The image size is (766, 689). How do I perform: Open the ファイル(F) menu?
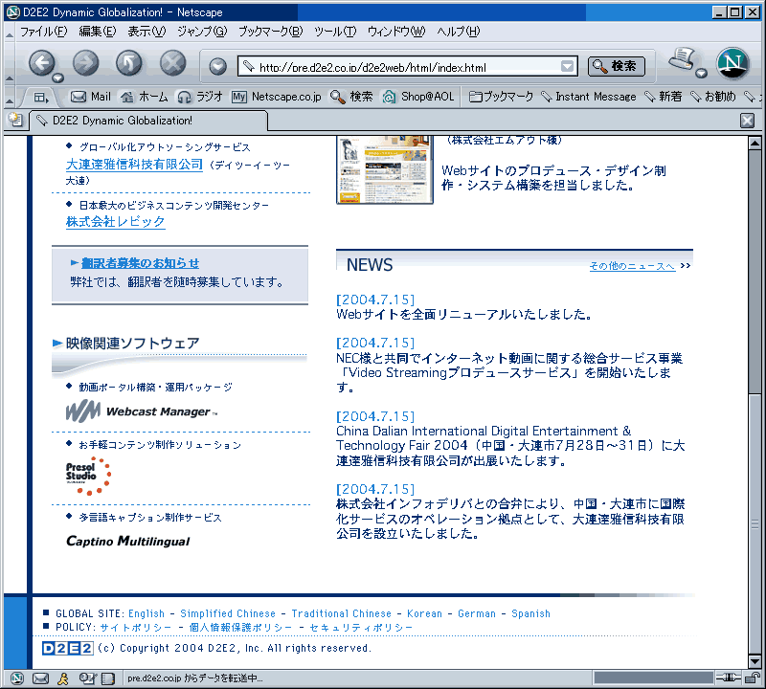pyautogui.click(x=43, y=32)
